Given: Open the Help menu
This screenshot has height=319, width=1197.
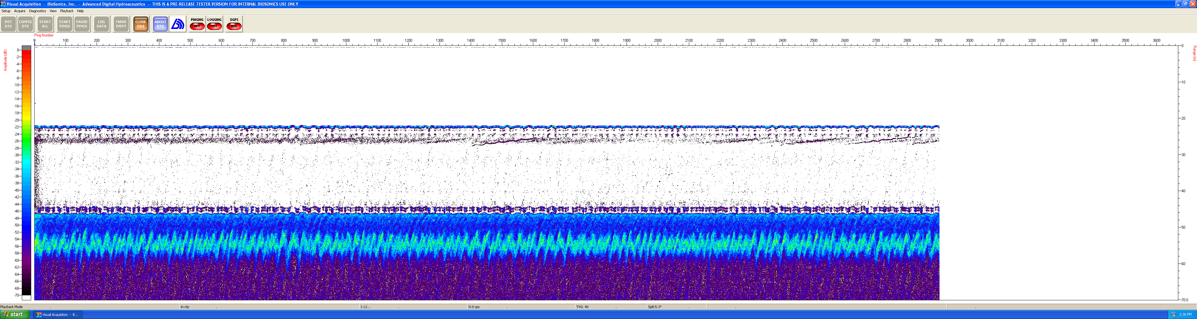Looking at the screenshot, I should pos(80,11).
